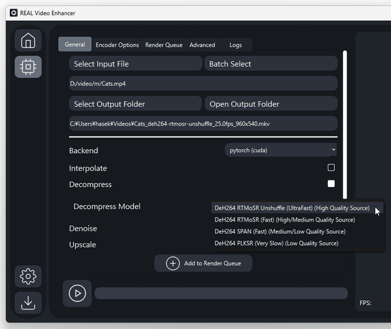Click the download icon in sidebar
This screenshot has height=329, width=391.
click(28, 302)
